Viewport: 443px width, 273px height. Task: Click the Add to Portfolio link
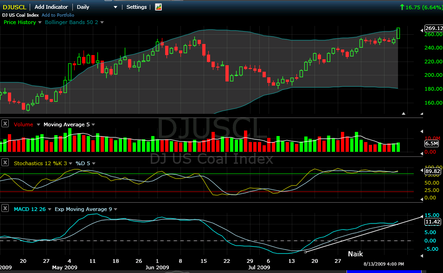[x=58, y=15]
